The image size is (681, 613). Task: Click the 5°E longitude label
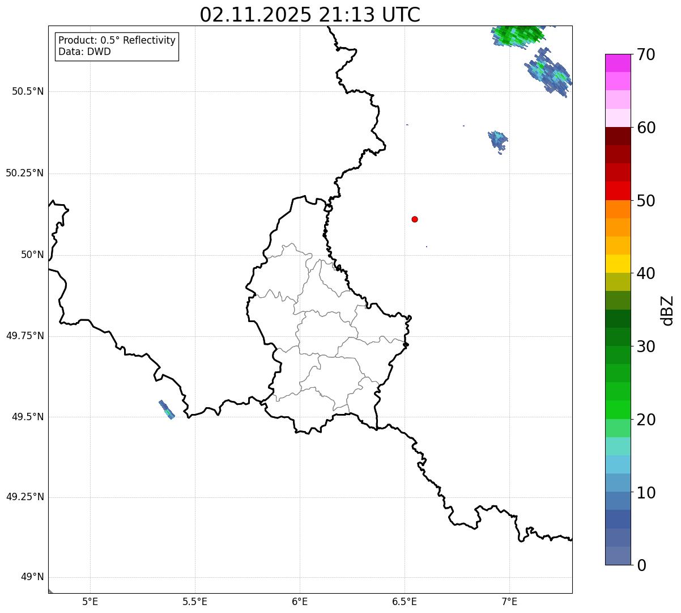[x=90, y=602]
